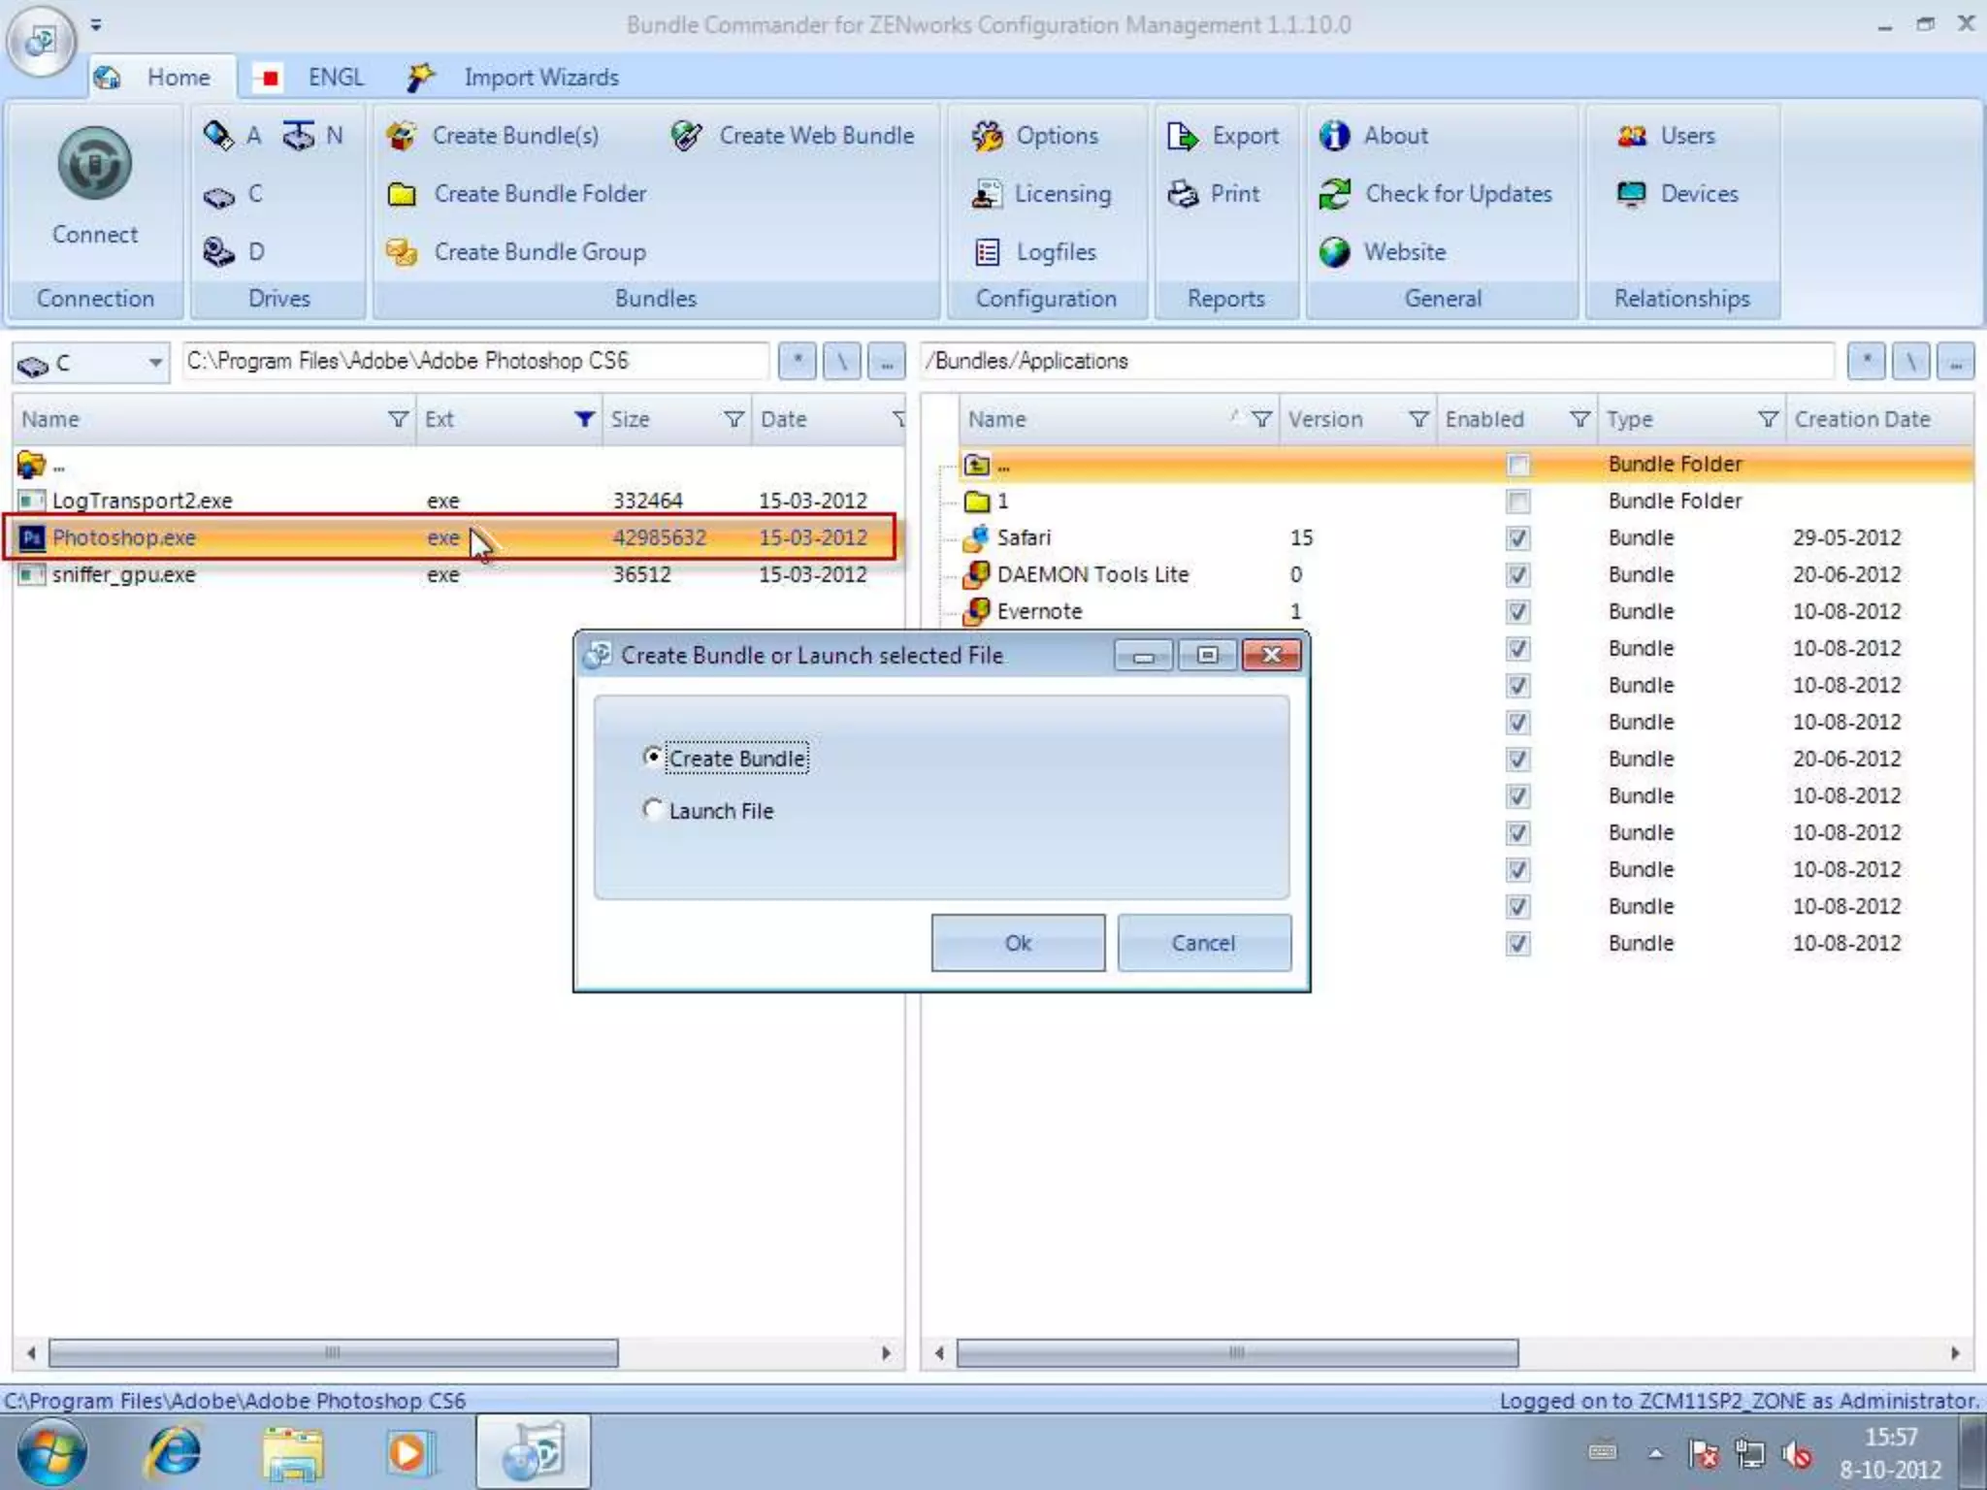Open the Ext column filter dropdown
The image size is (1987, 1490).
tap(584, 419)
